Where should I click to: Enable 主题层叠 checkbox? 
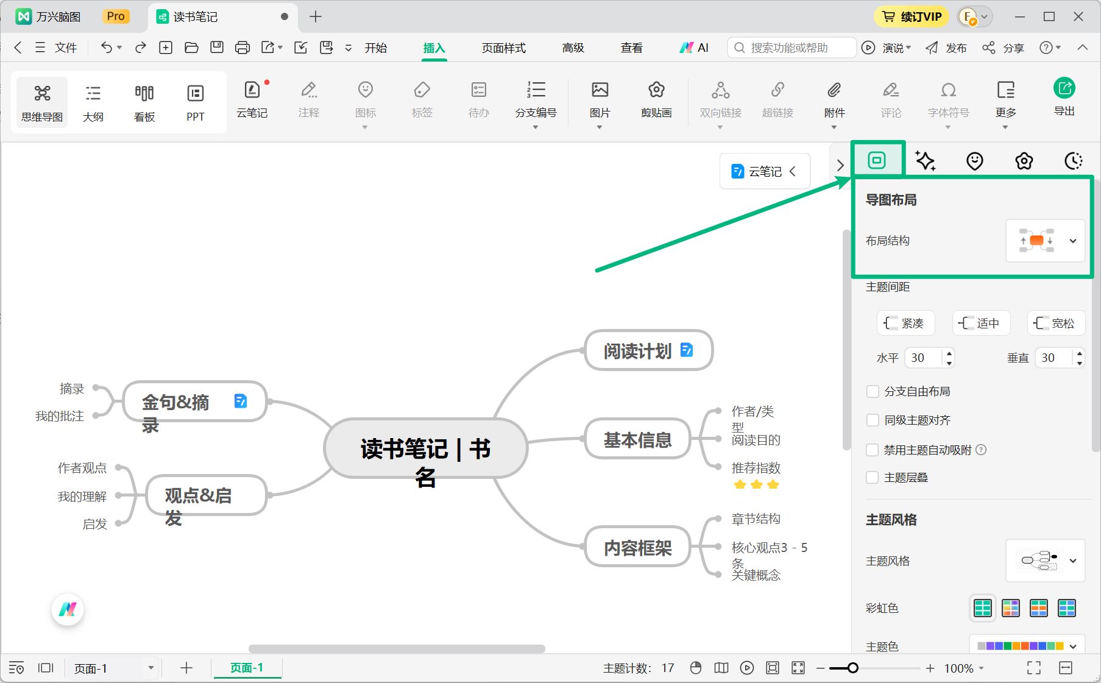[873, 477]
